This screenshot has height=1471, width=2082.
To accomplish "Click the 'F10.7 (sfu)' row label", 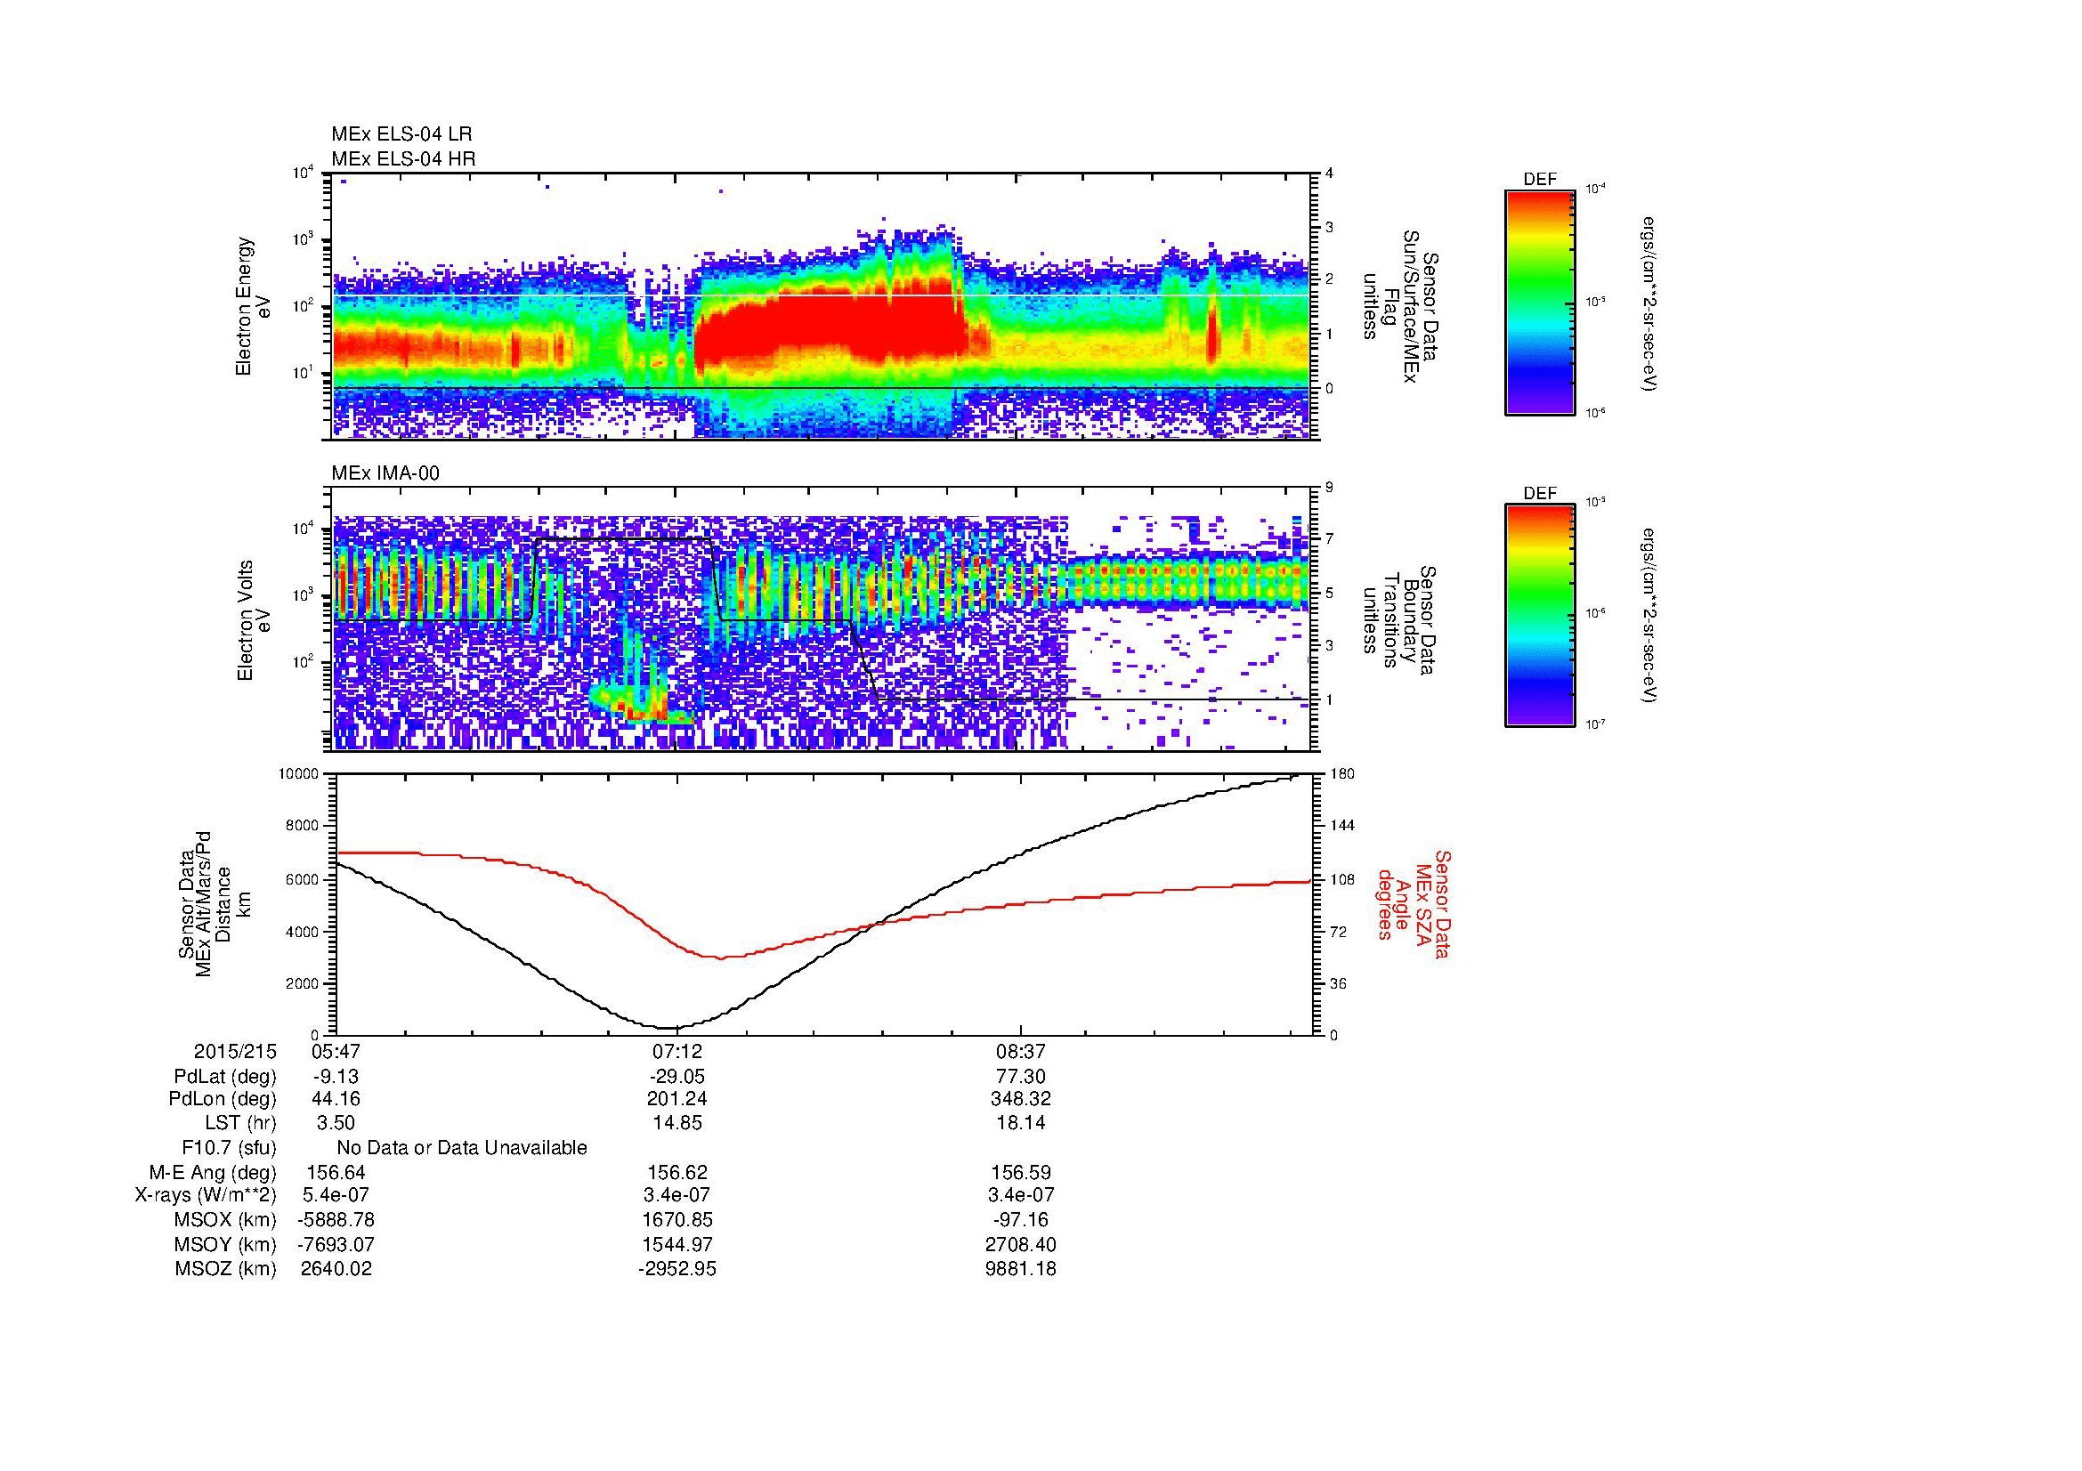I will [229, 1148].
